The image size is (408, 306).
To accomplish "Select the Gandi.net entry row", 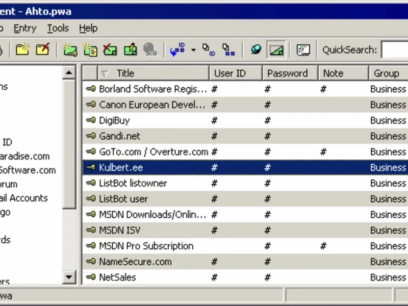I will coord(245,136).
